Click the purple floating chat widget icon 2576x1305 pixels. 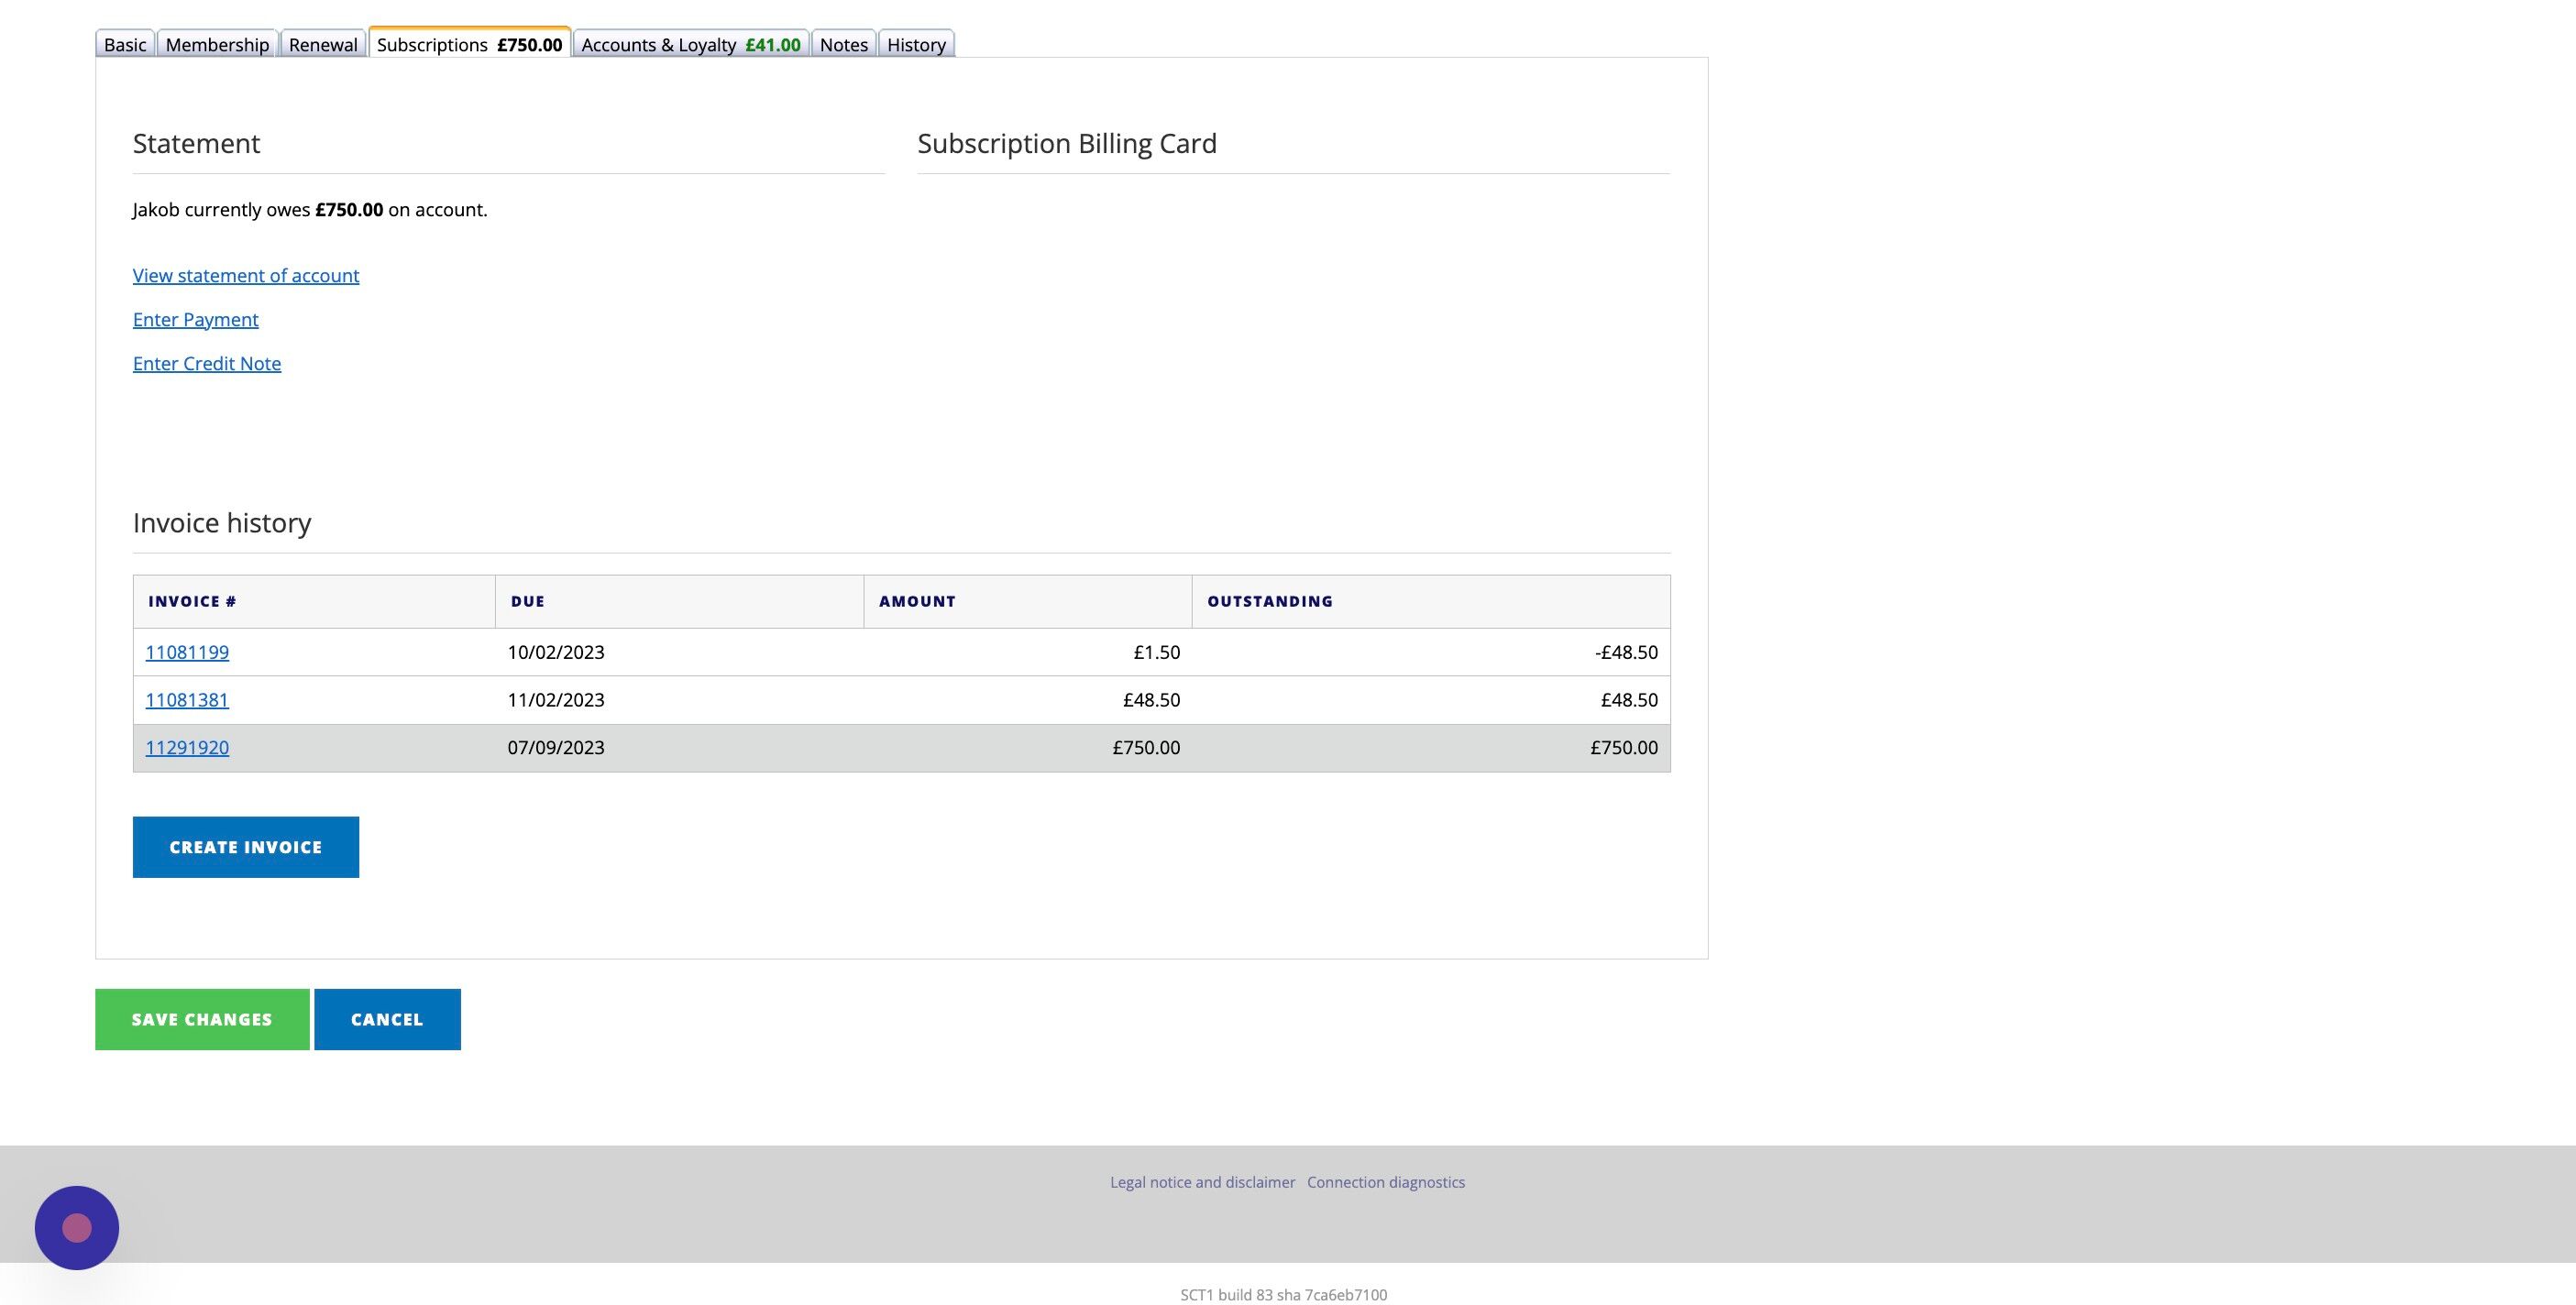[x=77, y=1227]
